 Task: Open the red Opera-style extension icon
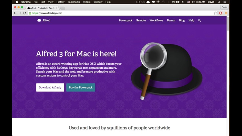(x=221, y=13)
